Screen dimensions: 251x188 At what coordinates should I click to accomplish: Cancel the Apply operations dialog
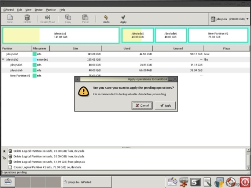pos(142,105)
